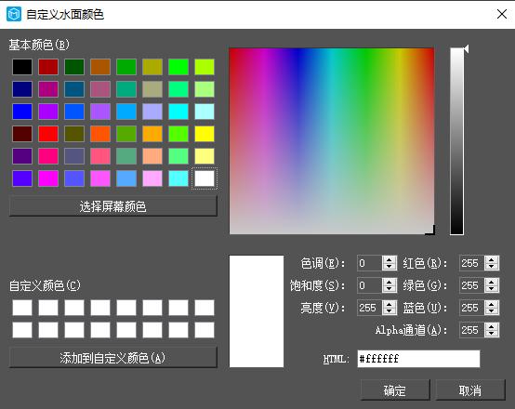Decrease 绿色 green value with down arrow

[x=492, y=289]
